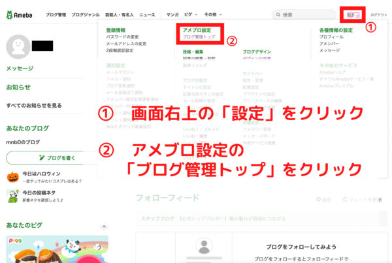392x263 pixels.
Task: Open 今日の投稿ネタ link
Action: pyautogui.click(x=39, y=193)
